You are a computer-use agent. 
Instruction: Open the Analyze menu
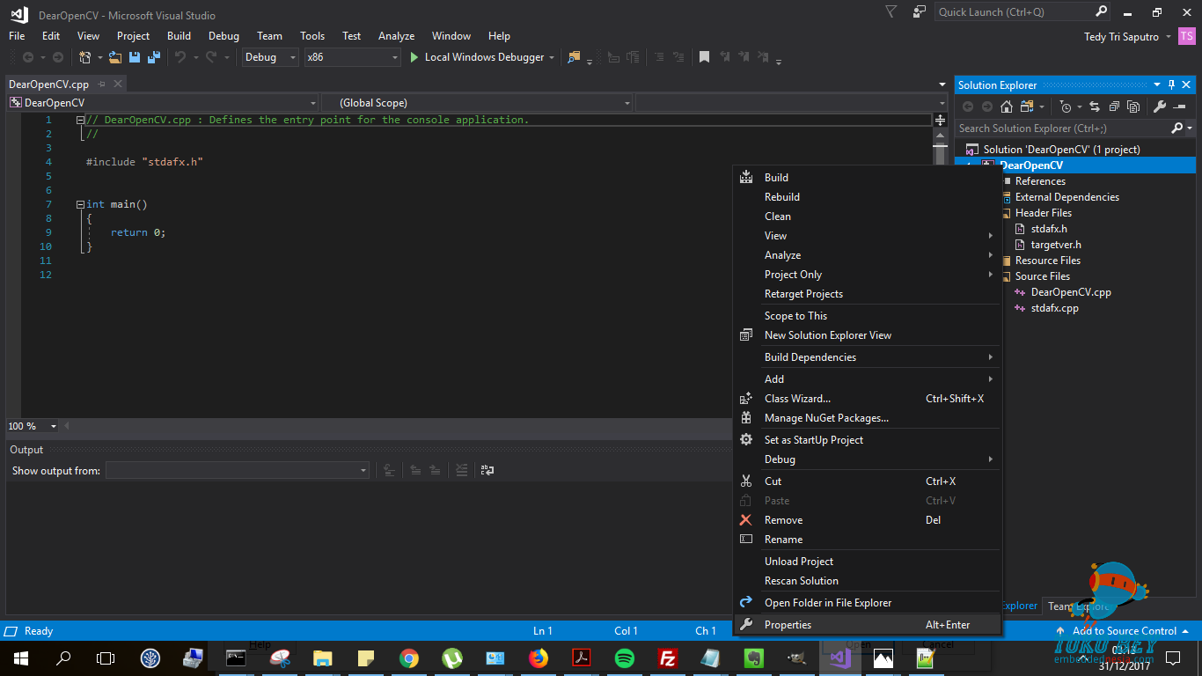point(396,36)
